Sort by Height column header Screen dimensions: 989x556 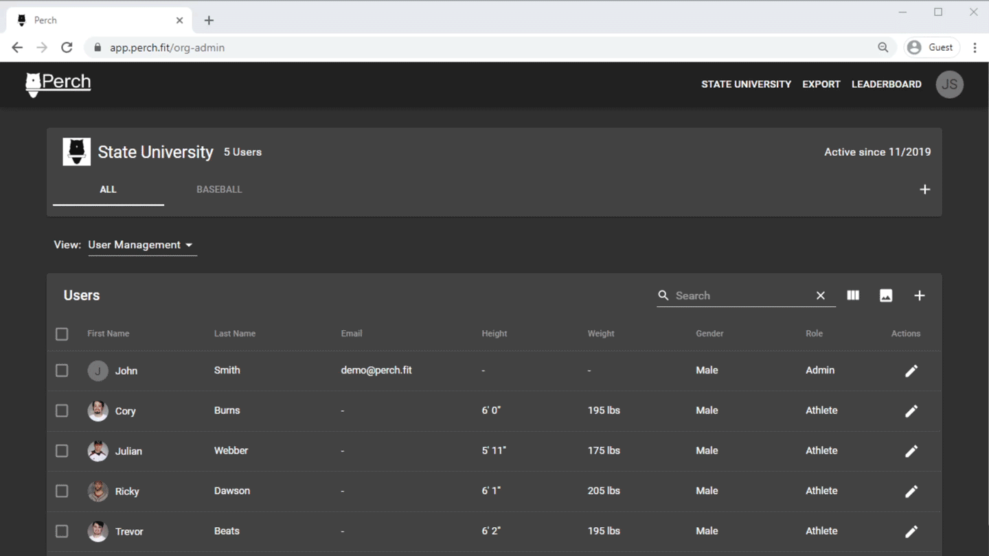coord(494,334)
